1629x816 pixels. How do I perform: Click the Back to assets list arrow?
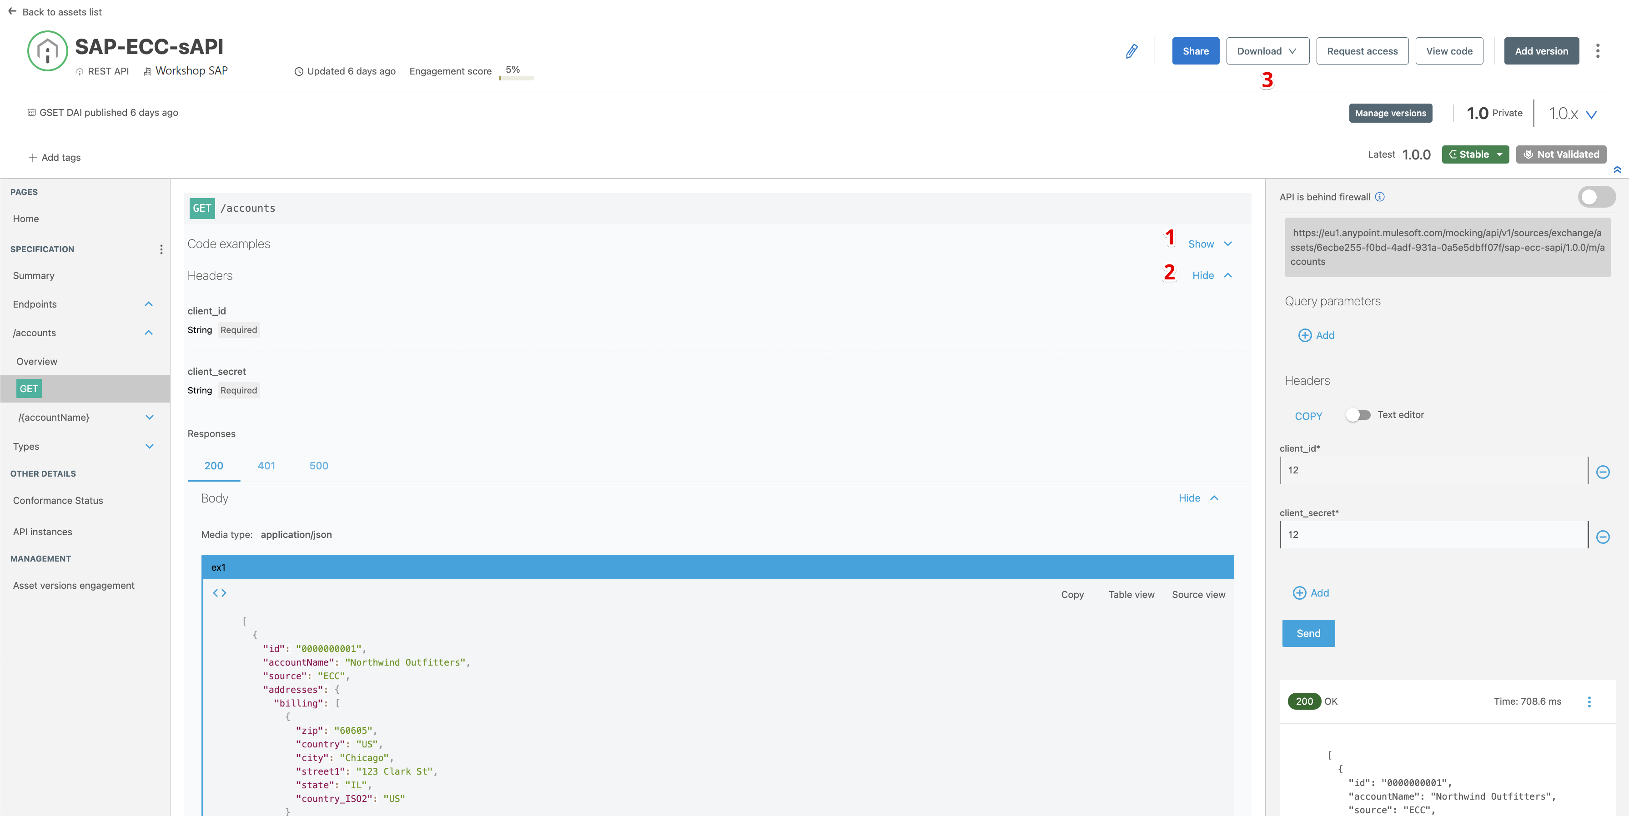click(x=12, y=11)
